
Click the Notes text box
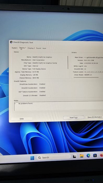pyautogui.click(x=59, y=106)
